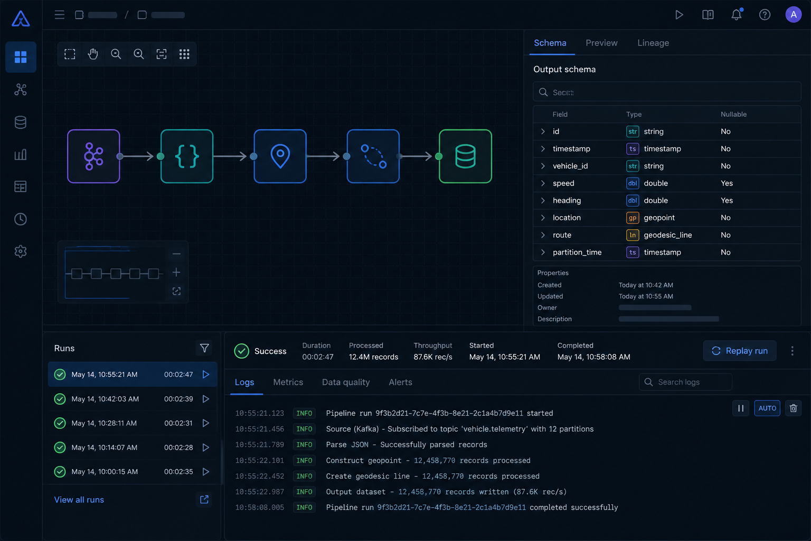Expand the speed field row
Viewport: 811px width, 541px height.
click(543, 183)
